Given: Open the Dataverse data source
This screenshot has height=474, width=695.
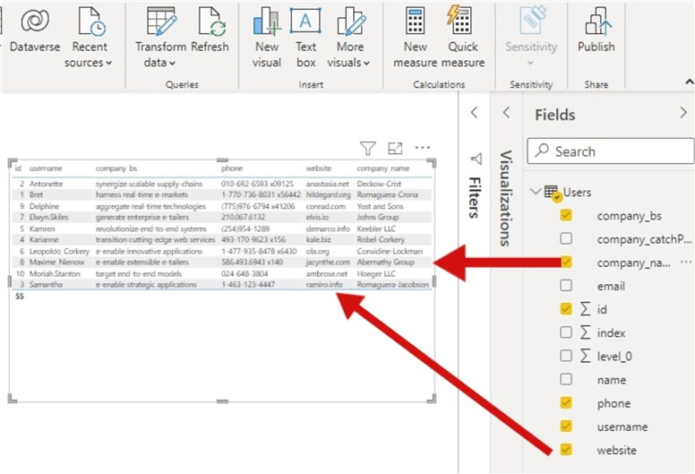Looking at the screenshot, I should coord(35,31).
